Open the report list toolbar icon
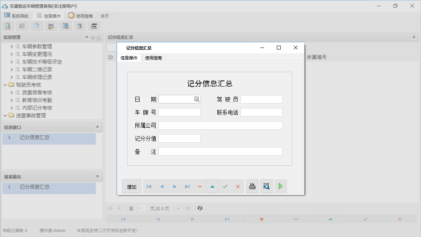The width and height of the screenshot is (421, 237). tap(22, 26)
